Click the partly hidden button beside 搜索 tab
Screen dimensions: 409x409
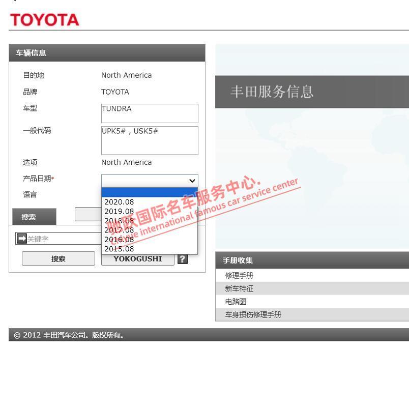[x=88, y=214]
